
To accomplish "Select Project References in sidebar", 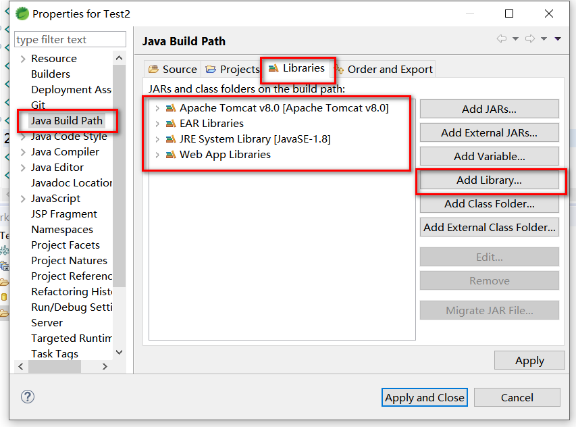I will click(72, 276).
